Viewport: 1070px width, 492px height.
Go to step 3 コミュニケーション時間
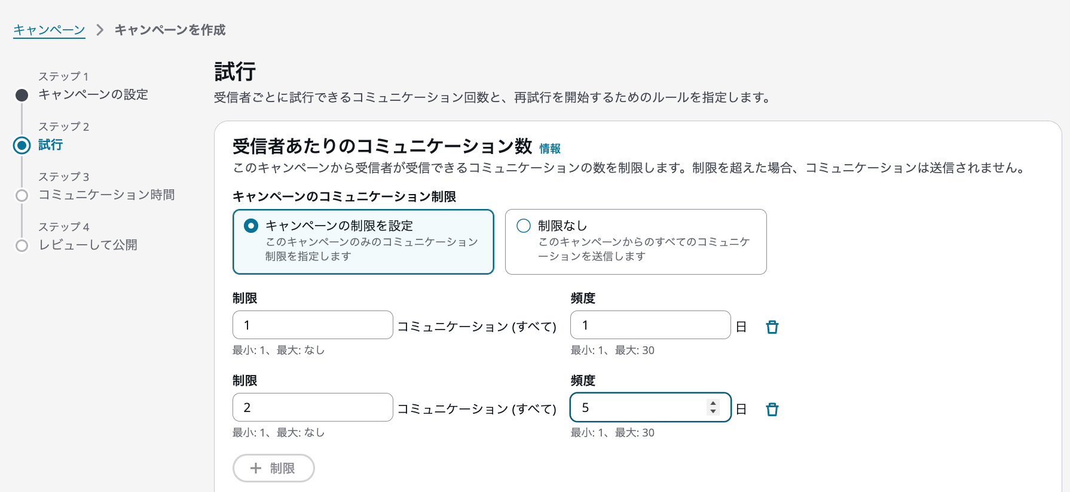click(106, 195)
